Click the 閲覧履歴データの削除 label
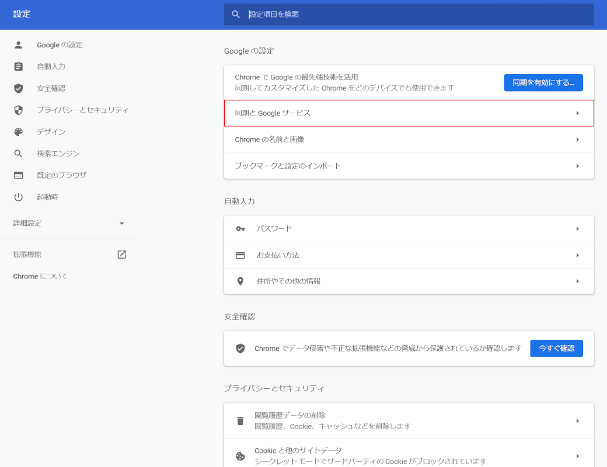The image size is (607, 467). click(289, 415)
